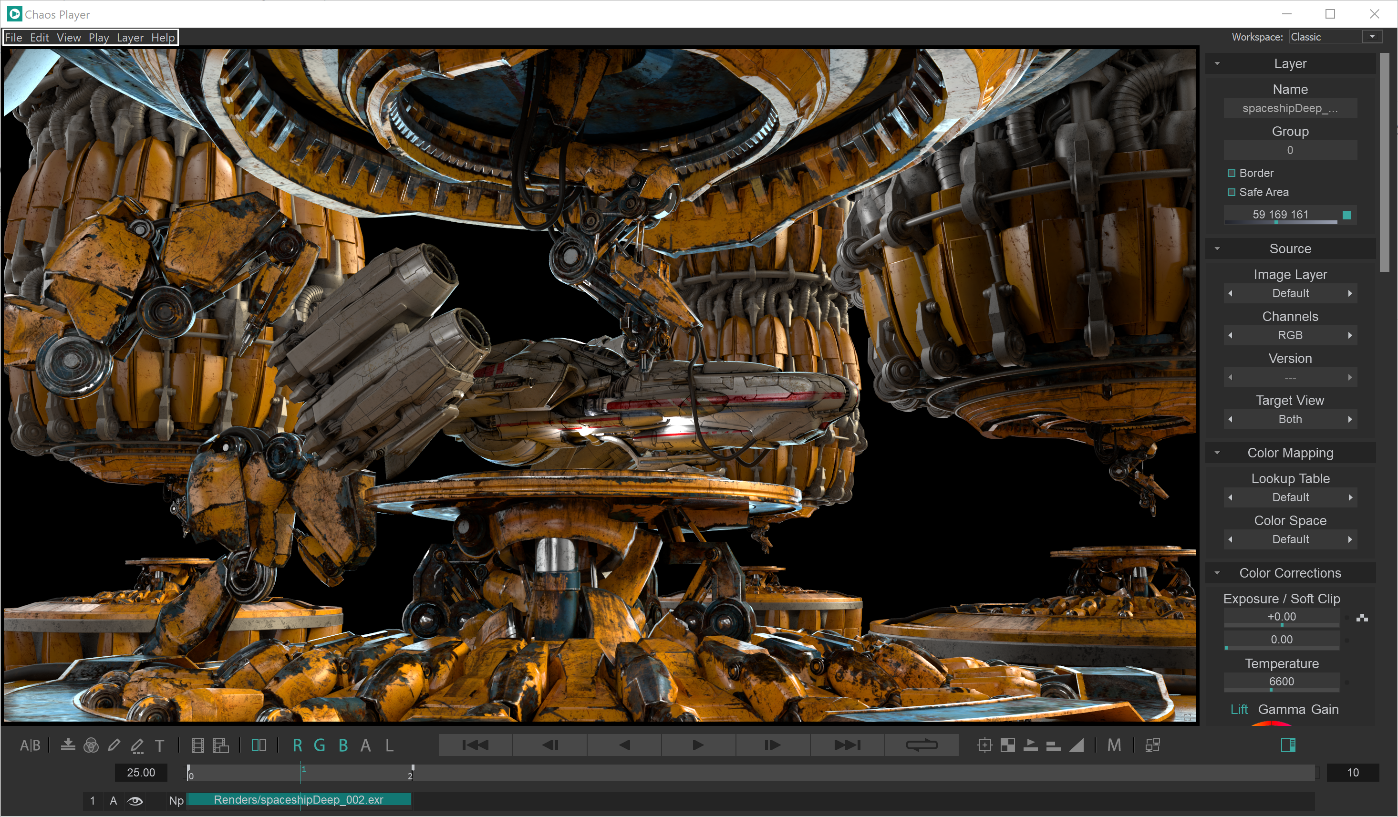Collapse the Color Corrections section
Screen dimensions: 1398x817
(x=1217, y=573)
